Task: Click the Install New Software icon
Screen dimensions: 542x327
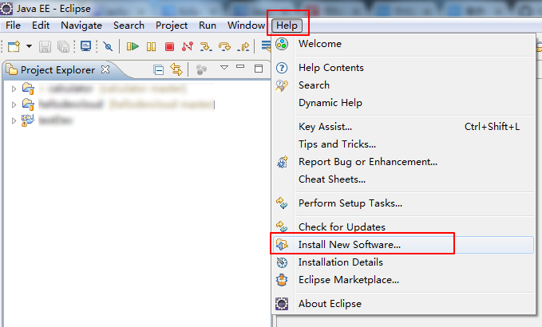Action: pos(282,245)
